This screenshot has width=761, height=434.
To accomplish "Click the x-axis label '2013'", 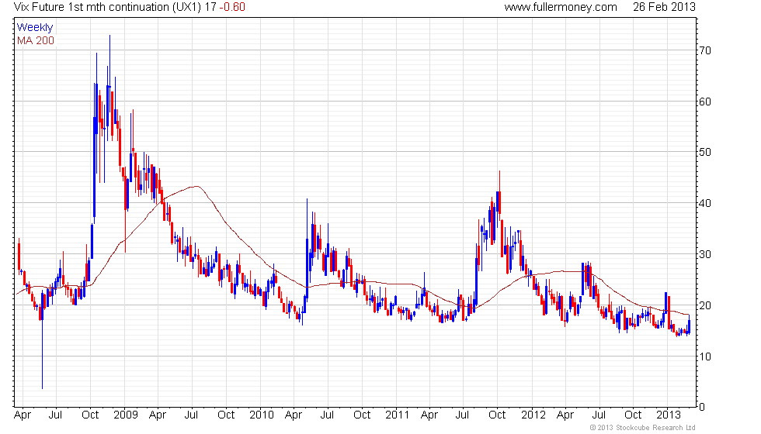I will 669,415.
